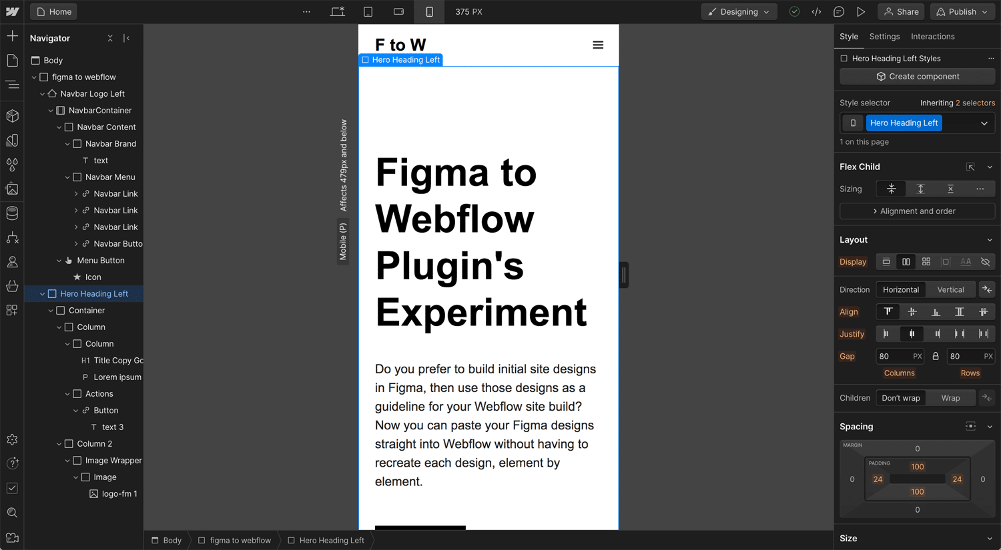Screen dimensions: 1001x550
Task: Switch to the Style tab
Action: point(849,37)
